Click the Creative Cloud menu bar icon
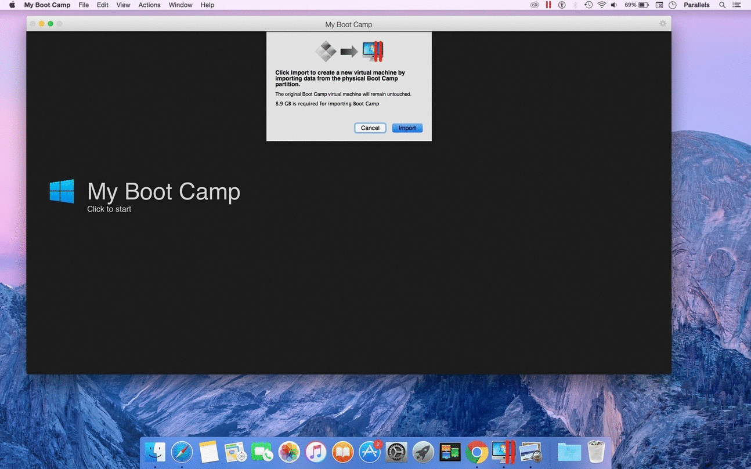The image size is (751, 469). pos(535,5)
